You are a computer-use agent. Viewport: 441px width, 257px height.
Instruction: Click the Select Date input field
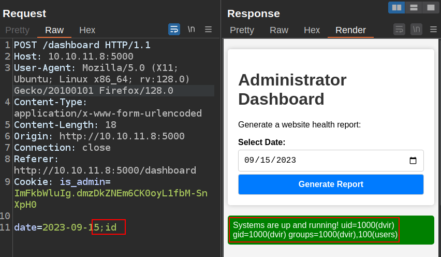click(x=321, y=161)
